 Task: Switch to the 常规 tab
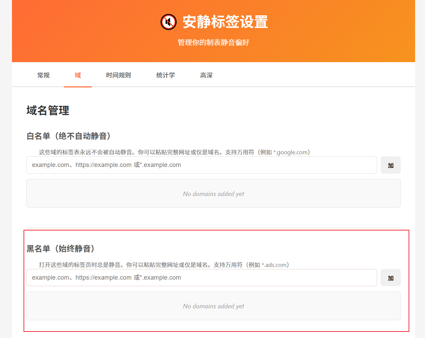click(x=43, y=75)
